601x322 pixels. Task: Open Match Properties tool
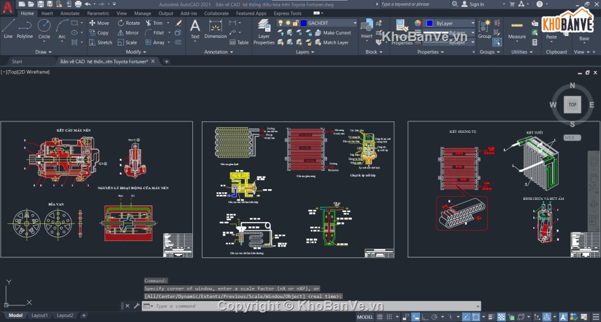(x=401, y=32)
